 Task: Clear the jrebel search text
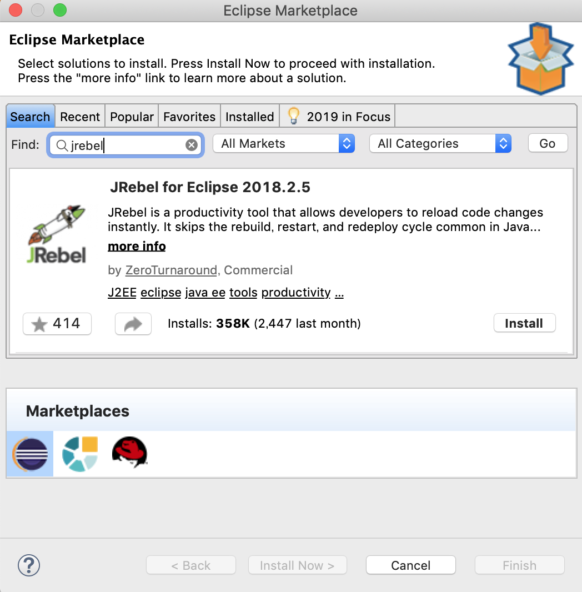(191, 145)
